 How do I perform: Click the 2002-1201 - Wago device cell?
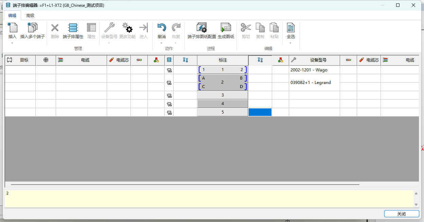coord(314,70)
